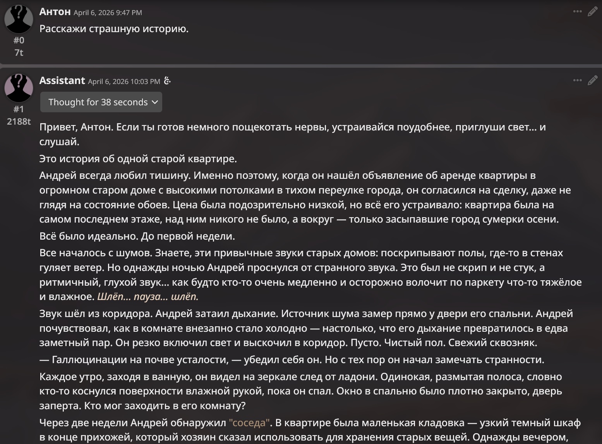Screen dimensions: 602x444
Task: Click Антон's silhouette avatar
Action: point(19,19)
